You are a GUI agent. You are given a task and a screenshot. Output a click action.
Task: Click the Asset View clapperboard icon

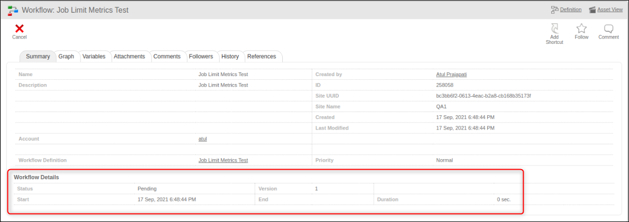pyautogui.click(x=592, y=10)
